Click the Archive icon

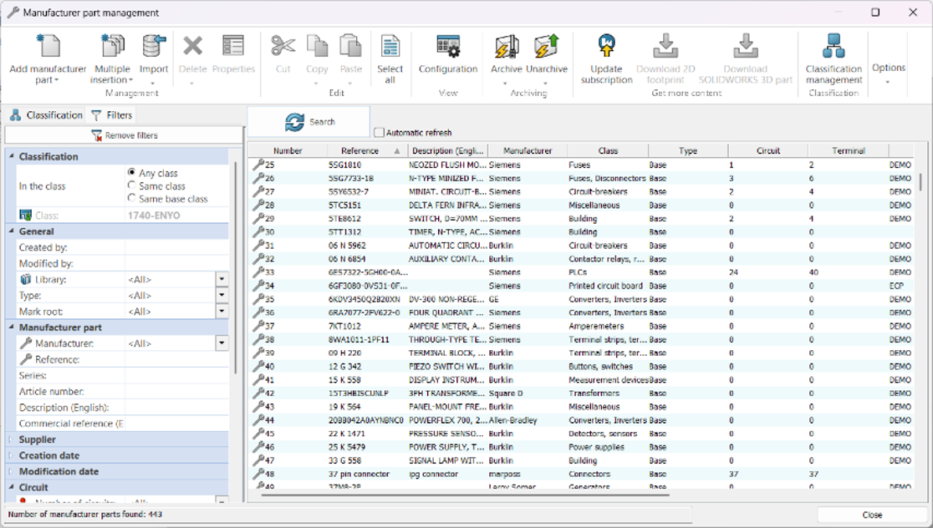coord(507,47)
